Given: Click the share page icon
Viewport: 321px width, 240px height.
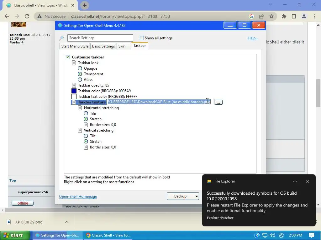Looking at the screenshot, I should [x=261, y=16].
